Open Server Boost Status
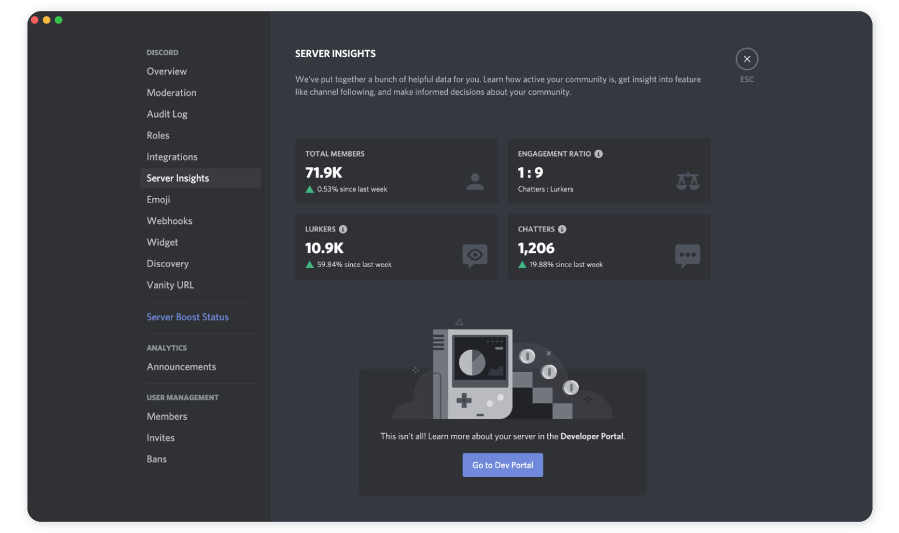The width and height of the screenshot is (899, 533). (187, 317)
